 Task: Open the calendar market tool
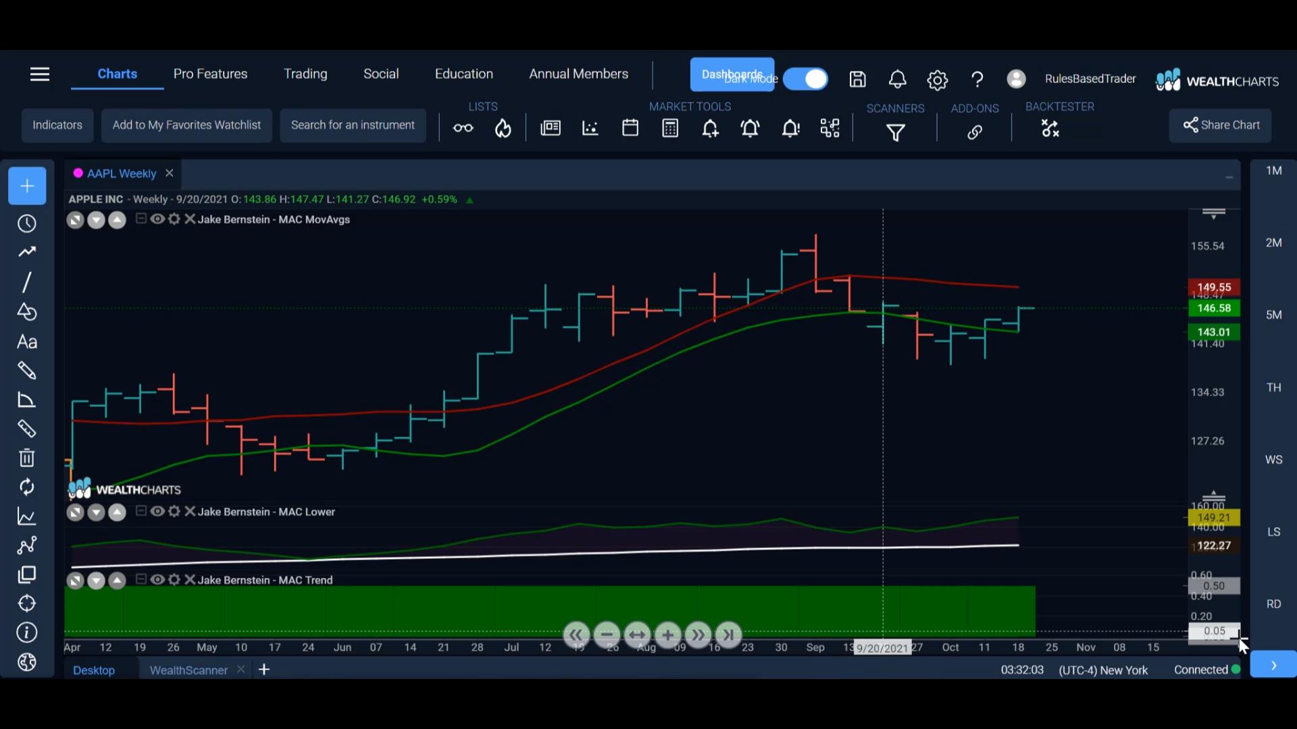coord(630,128)
